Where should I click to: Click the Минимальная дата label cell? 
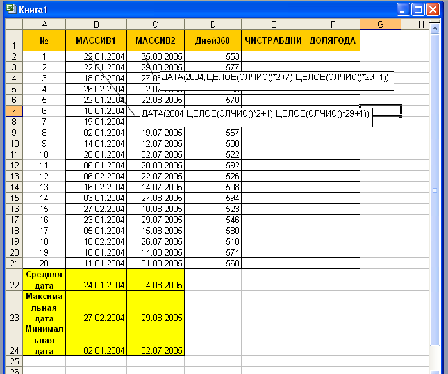pos(44,339)
